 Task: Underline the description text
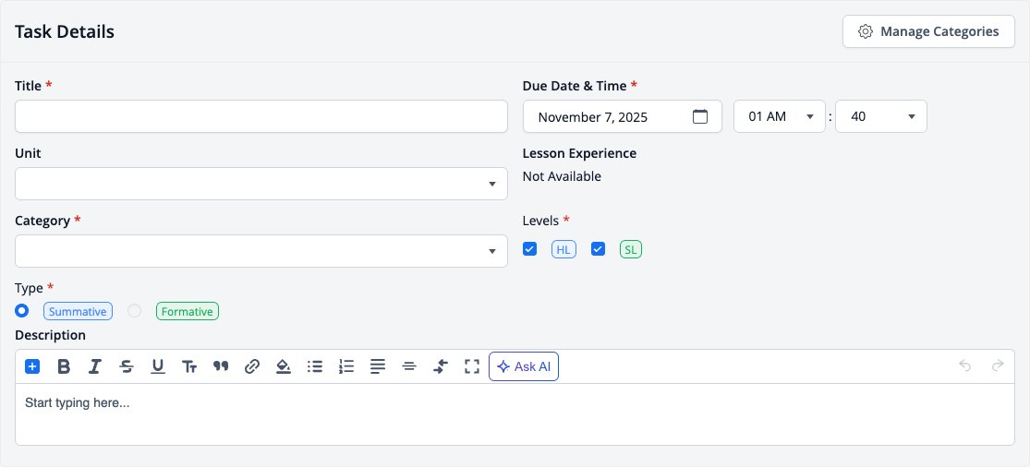pos(158,366)
